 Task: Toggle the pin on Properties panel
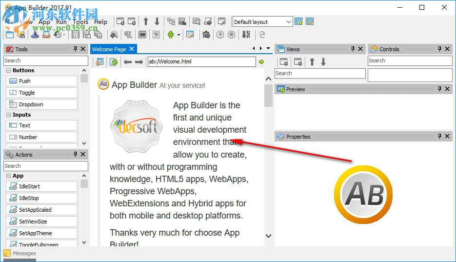click(440, 136)
